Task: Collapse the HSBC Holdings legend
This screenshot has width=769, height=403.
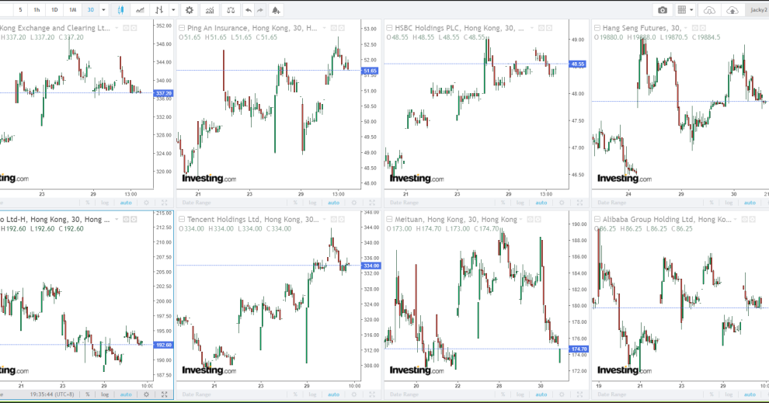Action: tap(389, 28)
